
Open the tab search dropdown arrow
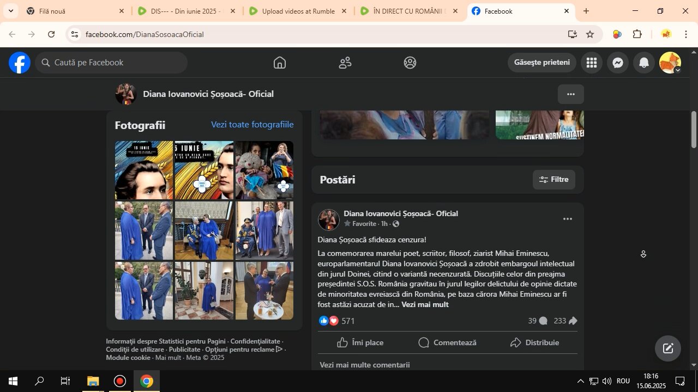(10, 11)
